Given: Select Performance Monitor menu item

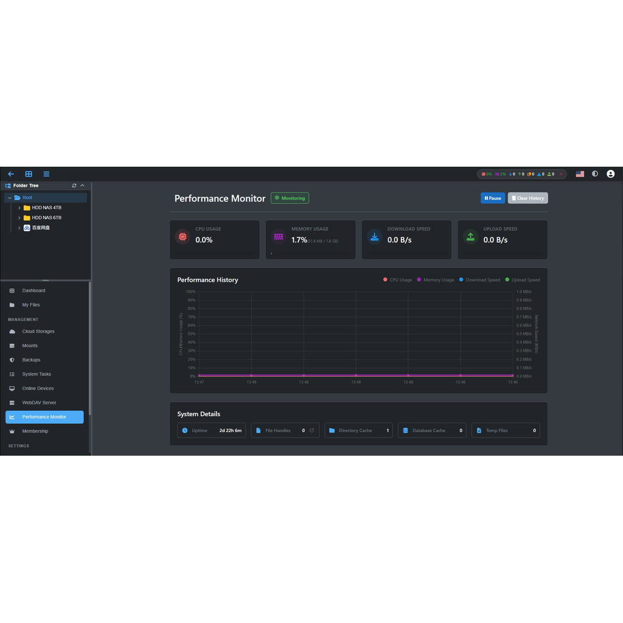Looking at the screenshot, I should coord(44,417).
